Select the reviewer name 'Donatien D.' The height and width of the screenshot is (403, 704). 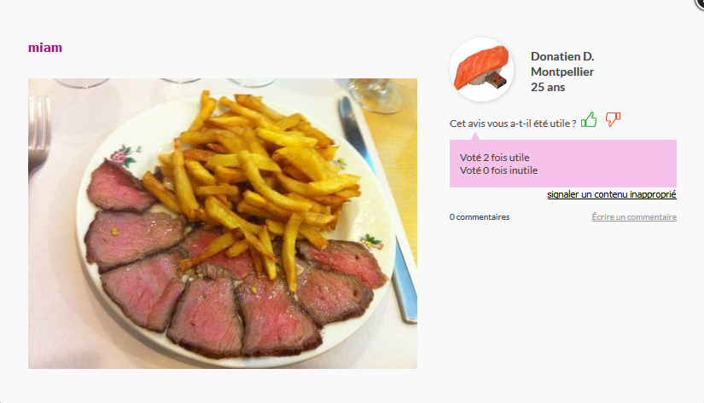tap(562, 56)
